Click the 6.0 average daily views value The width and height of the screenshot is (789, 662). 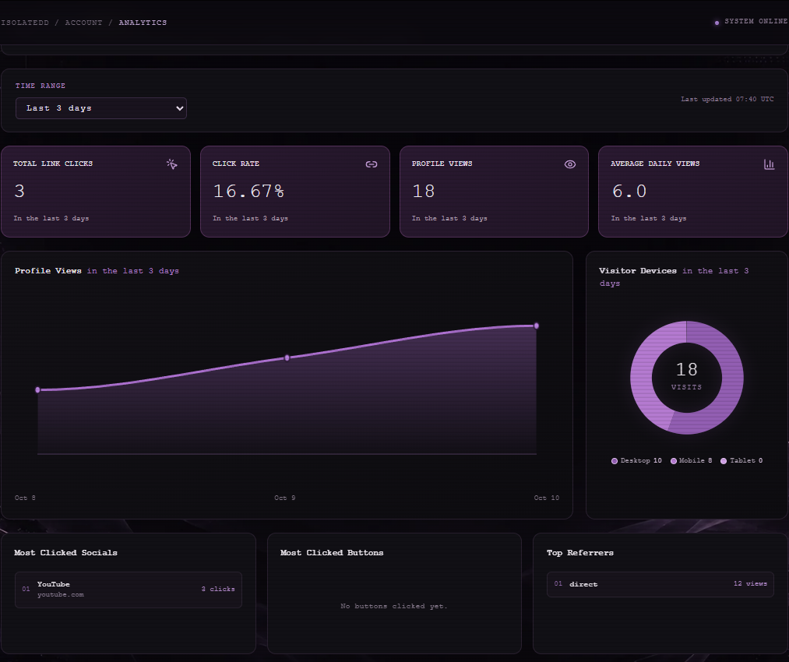coord(629,191)
